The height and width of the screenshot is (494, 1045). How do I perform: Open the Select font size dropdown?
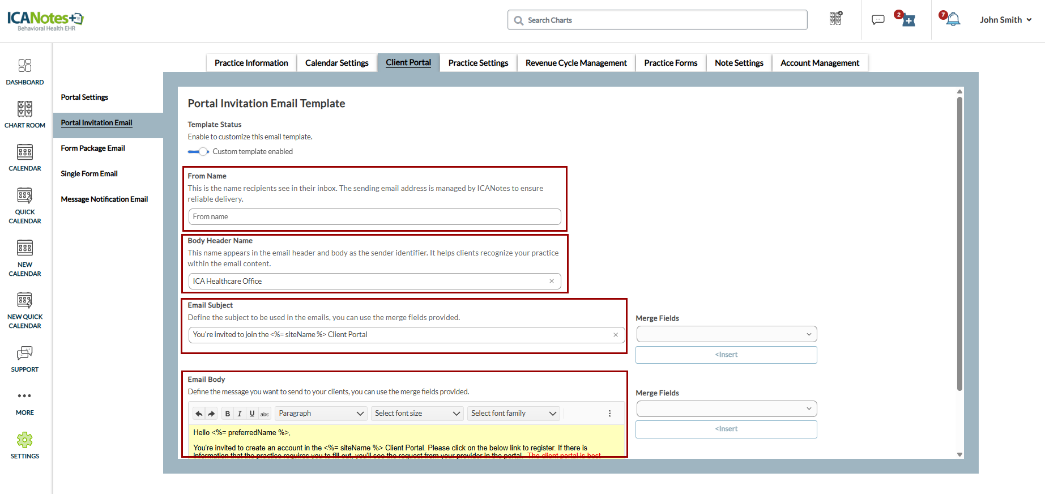pyautogui.click(x=417, y=414)
